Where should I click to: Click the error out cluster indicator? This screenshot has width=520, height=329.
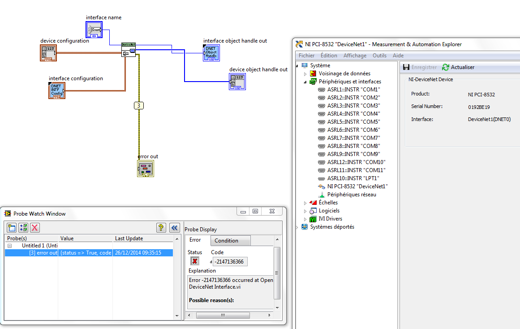point(146,169)
